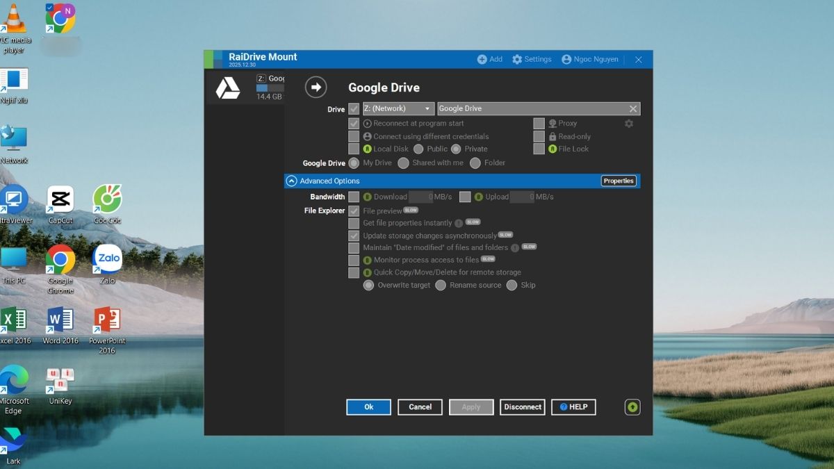The height and width of the screenshot is (469, 834).
Task: Open the Z: (Network) drive letter dropdown
Action: click(x=398, y=108)
